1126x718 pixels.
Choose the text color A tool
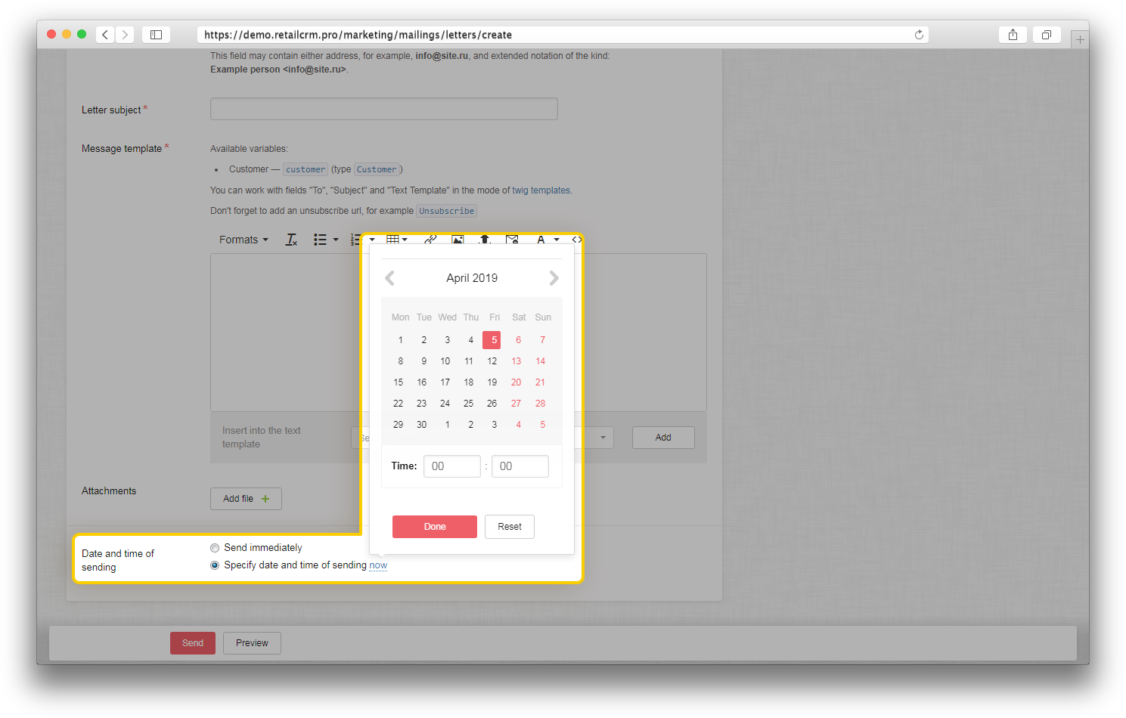(x=541, y=240)
